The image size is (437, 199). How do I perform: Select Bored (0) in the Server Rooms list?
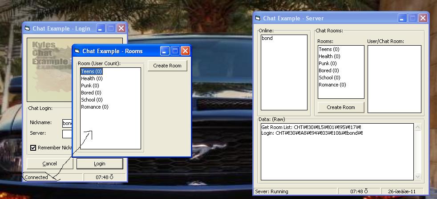point(329,70)
